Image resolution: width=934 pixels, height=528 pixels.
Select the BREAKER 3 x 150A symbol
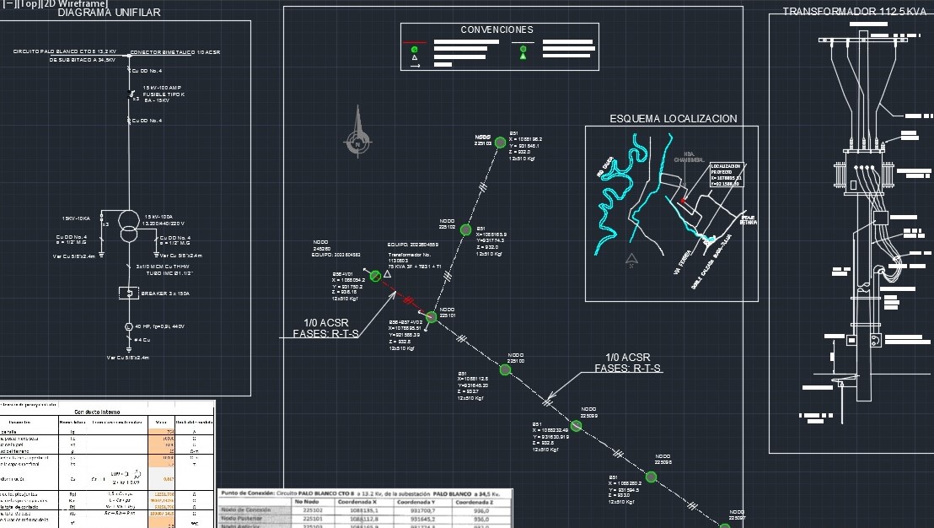tap(129, 294)
